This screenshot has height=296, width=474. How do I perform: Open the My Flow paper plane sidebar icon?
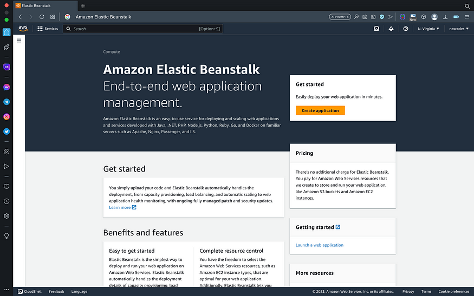coord(7,167)
